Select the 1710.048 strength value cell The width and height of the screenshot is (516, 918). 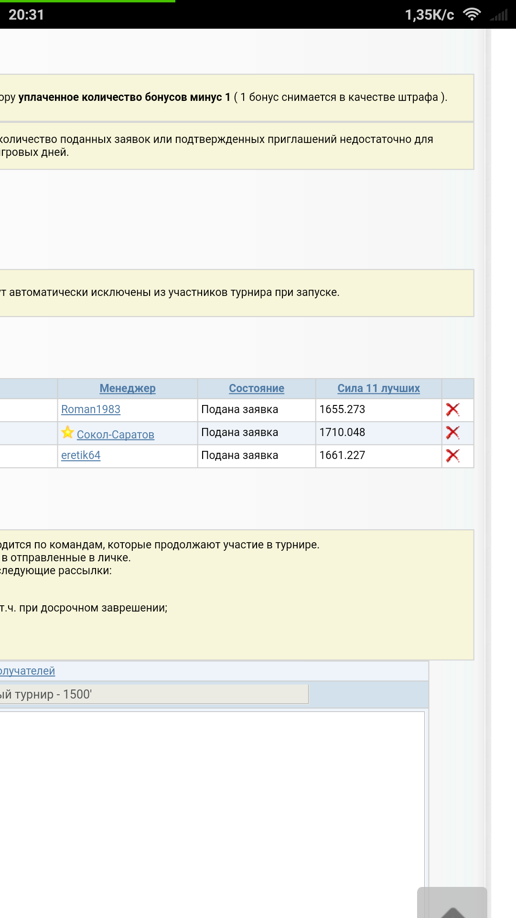[x=342, y=432]
